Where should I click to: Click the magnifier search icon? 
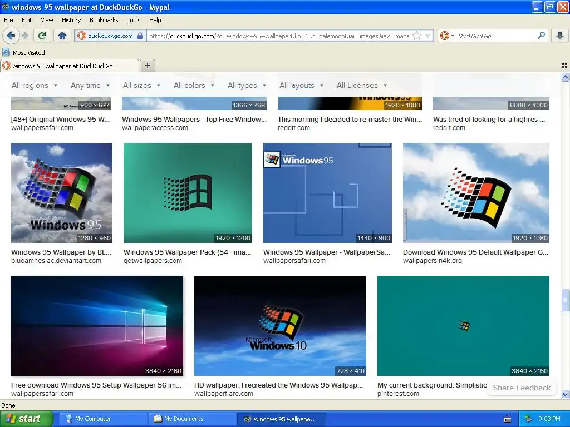(x=541, y=36)
